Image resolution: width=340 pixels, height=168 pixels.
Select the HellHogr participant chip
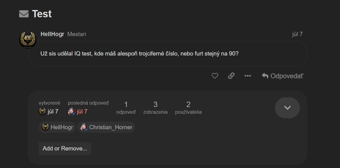tap(57, 127)
